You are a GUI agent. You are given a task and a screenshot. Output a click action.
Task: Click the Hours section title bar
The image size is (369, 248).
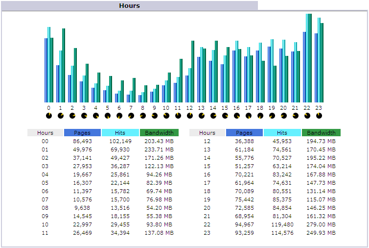(129, 6)
